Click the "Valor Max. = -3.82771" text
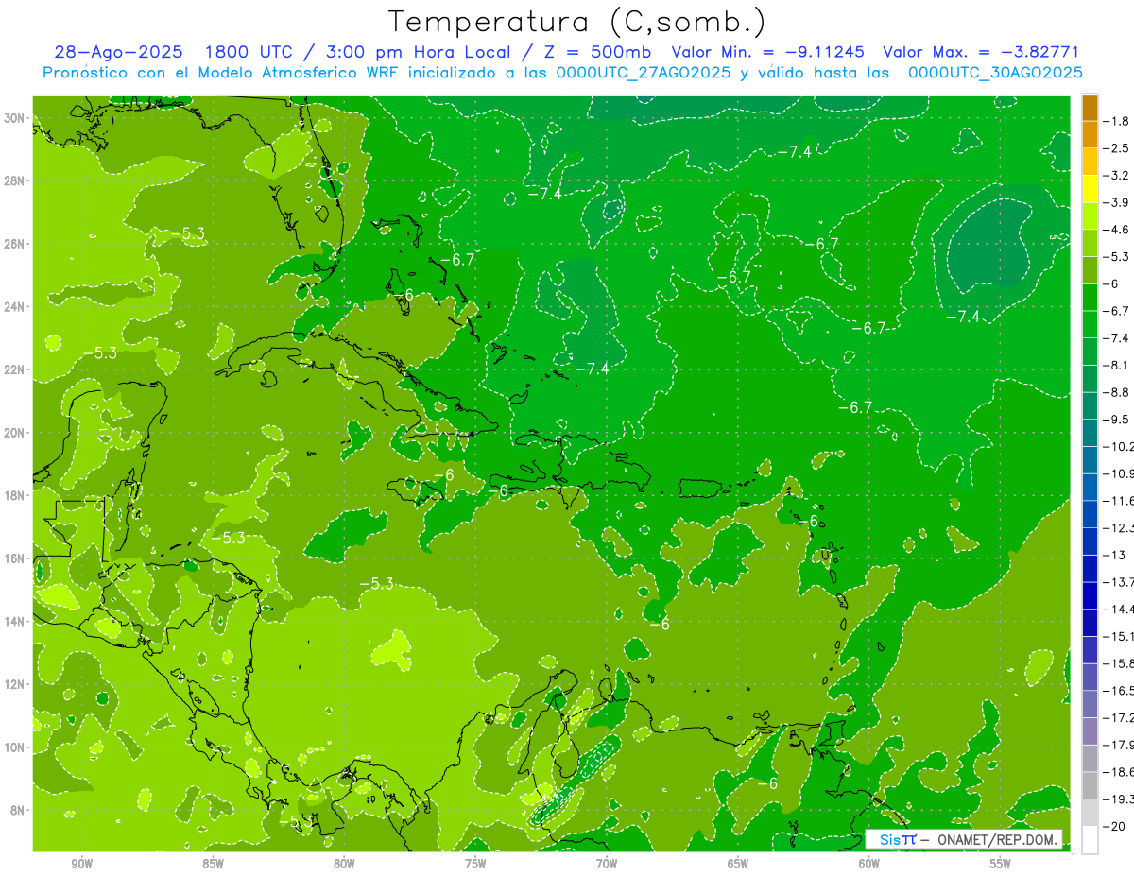Viewport: 1134px width, 876px height. click(980, 52)
